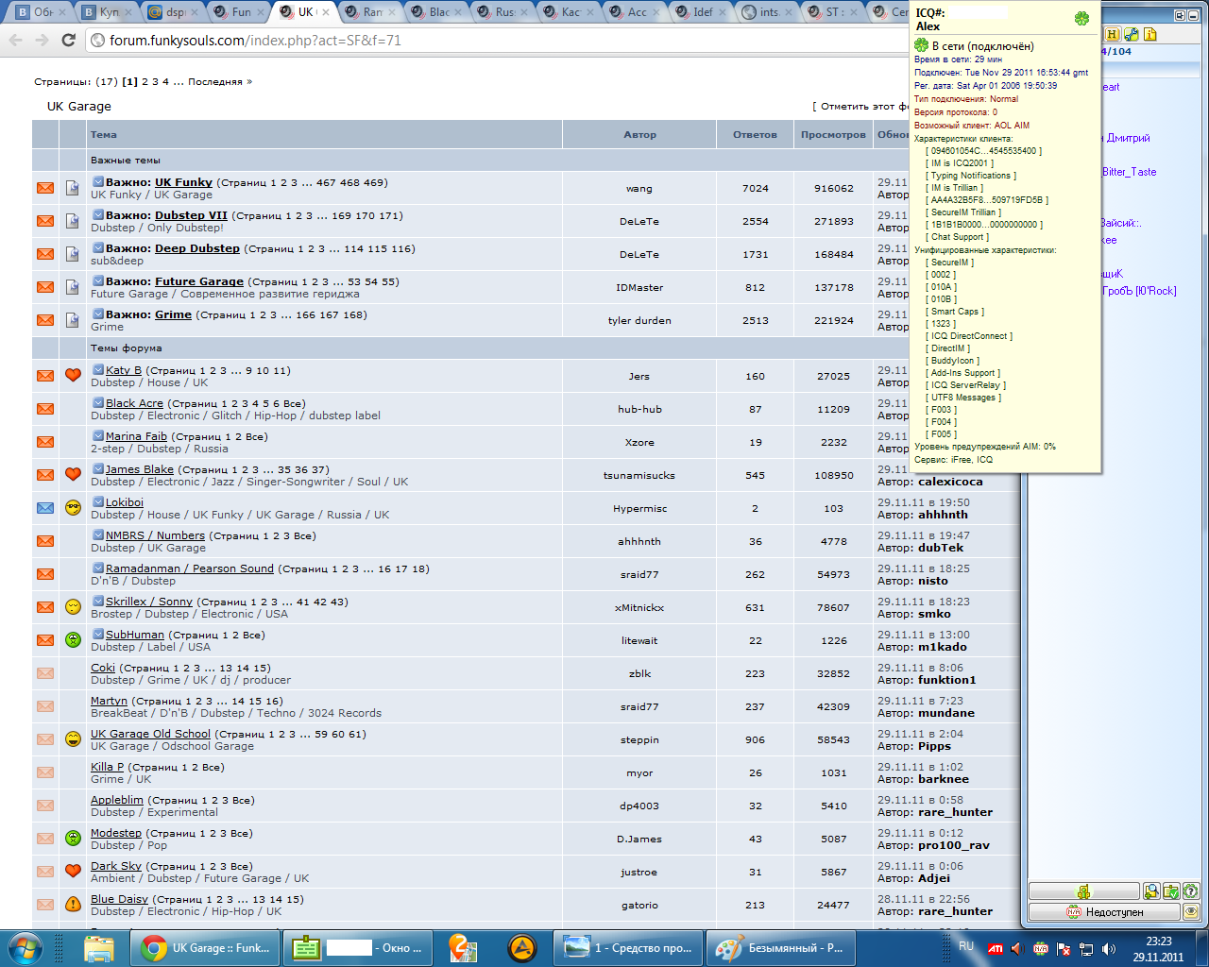Open the wrench settings icon in ICQ client
Screen dimensions: 1209x967
[x=1131, y=34]
